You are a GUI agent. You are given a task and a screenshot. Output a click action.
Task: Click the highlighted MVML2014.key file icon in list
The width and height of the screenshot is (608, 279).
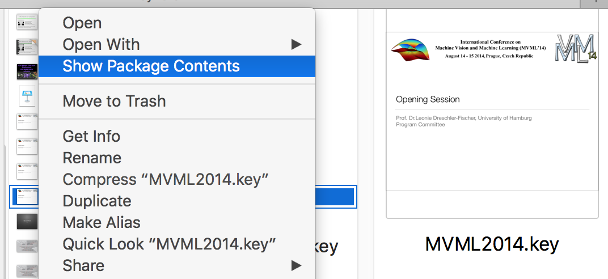(x=27, y=197)
